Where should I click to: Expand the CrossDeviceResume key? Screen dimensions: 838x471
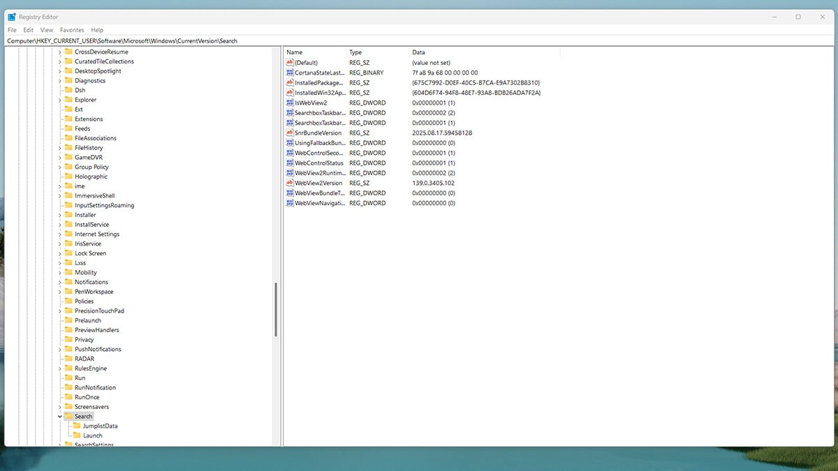pyautogui.click(x=60, y=52)
